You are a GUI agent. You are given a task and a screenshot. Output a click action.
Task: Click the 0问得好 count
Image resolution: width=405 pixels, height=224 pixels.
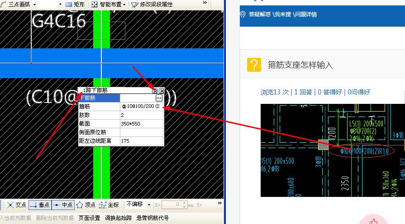pos(359,92)
